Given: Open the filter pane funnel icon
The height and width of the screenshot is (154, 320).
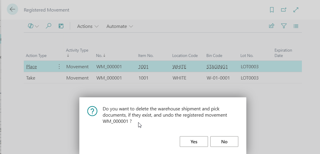Looking at the screenshot, I should (x=284, y=26).
